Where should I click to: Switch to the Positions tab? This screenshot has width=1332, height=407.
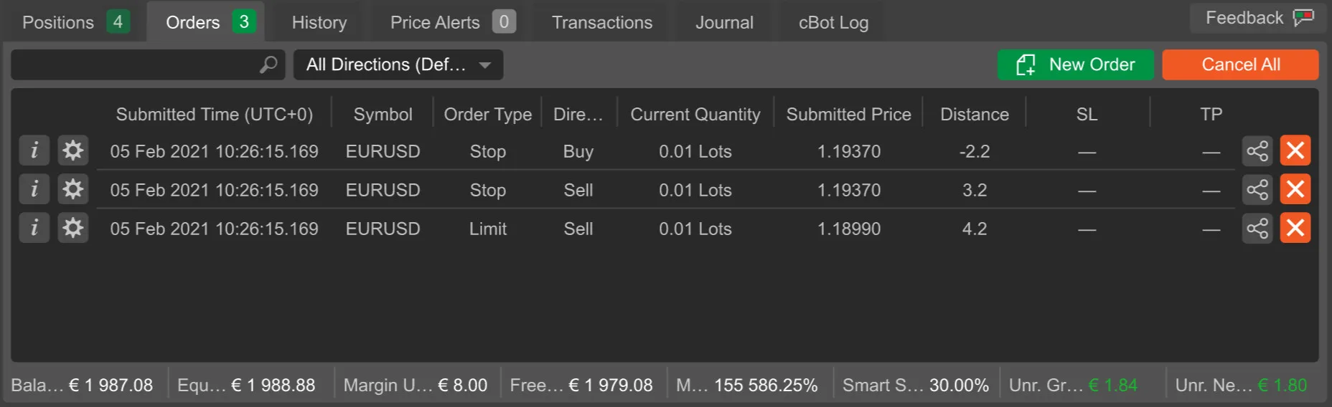(75, 22)
